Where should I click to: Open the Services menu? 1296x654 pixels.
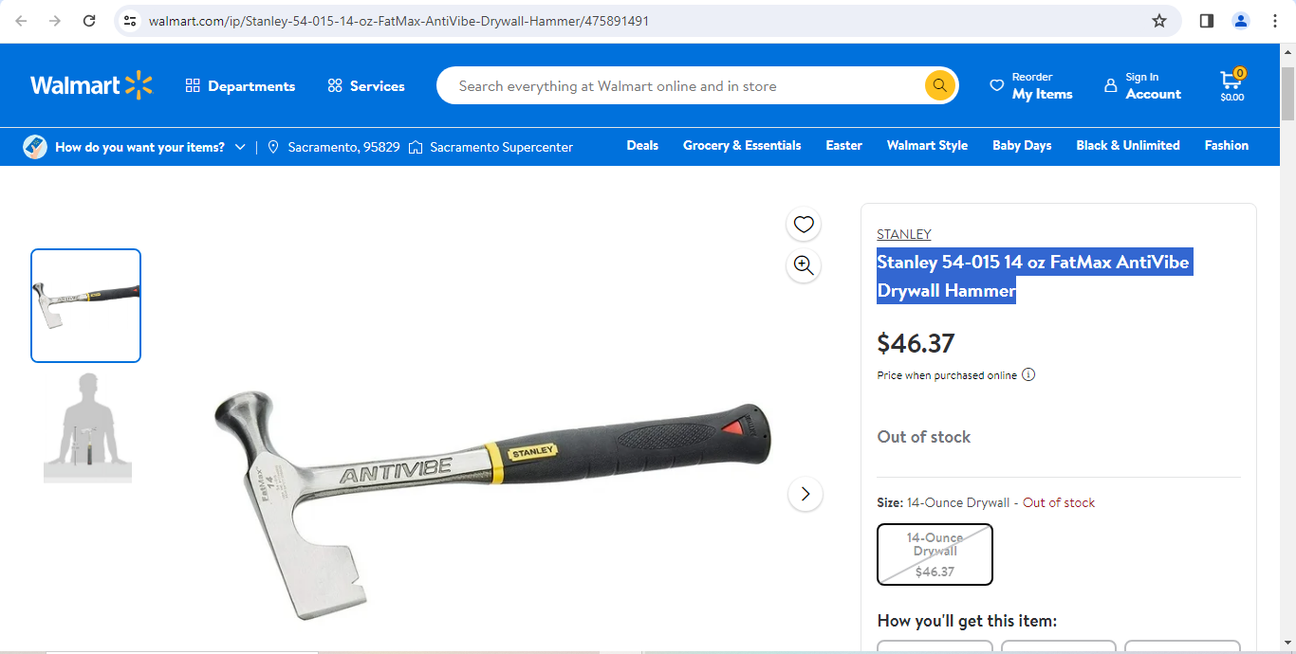tap(366, 86)
